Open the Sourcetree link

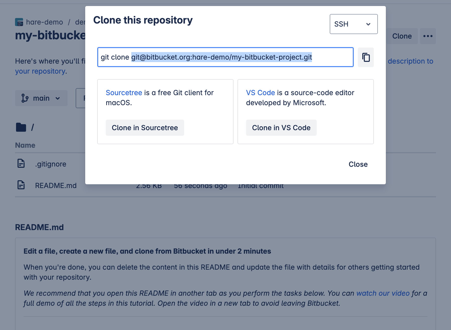click(x=124, y=93)
